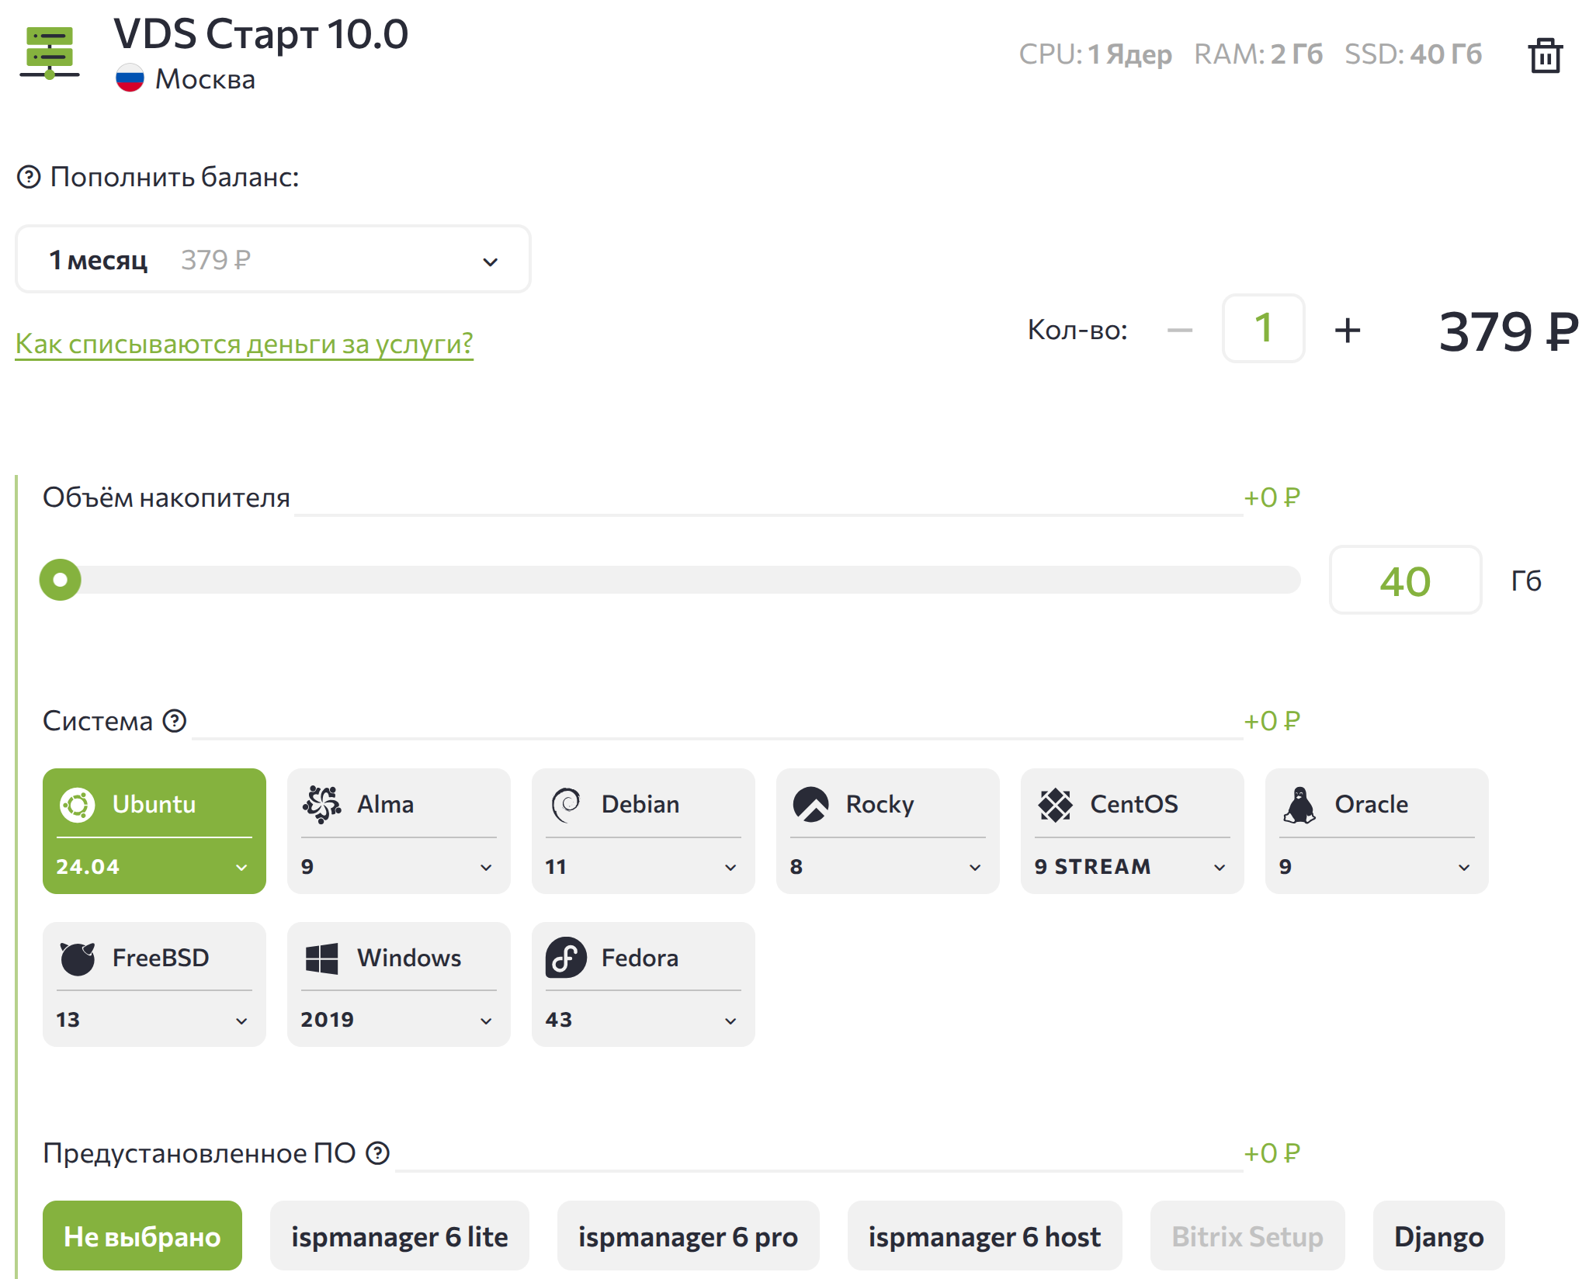Increase quantity with the plus button
1596x1279 pixels.
1348,331
